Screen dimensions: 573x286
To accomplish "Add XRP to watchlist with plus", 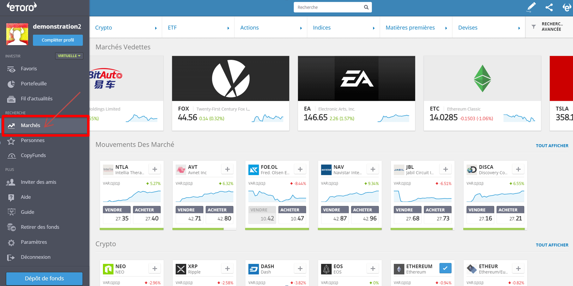I will [x=227, y=269].
